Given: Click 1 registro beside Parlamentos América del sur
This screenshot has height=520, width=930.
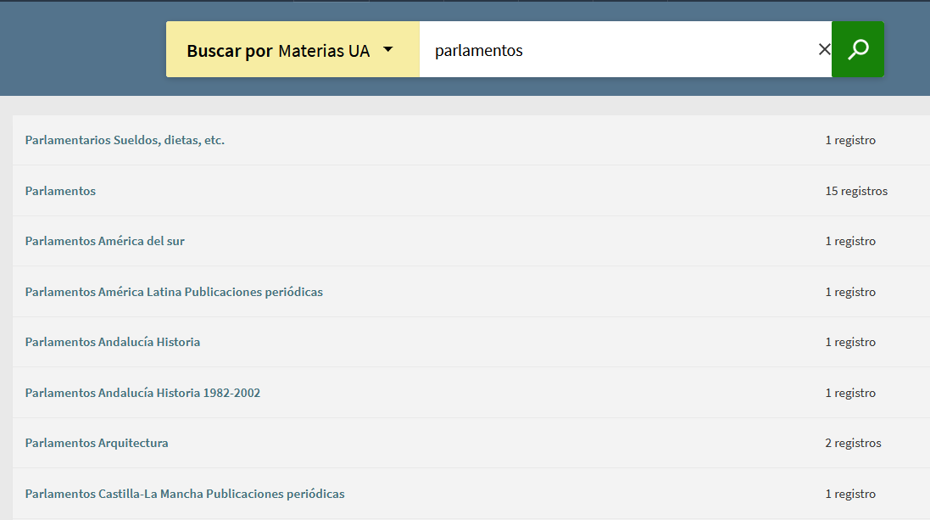Looking at the screenshot, I should tap(850, 241).
